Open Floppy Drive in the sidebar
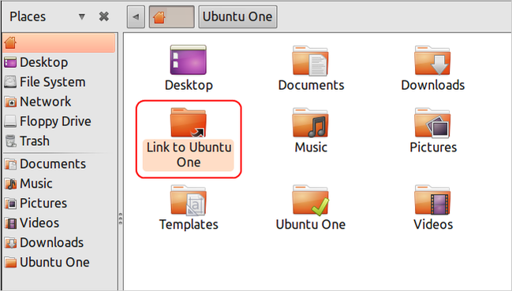Image resolution: width=512 pixels, height=291 pixels. [59, 121]
